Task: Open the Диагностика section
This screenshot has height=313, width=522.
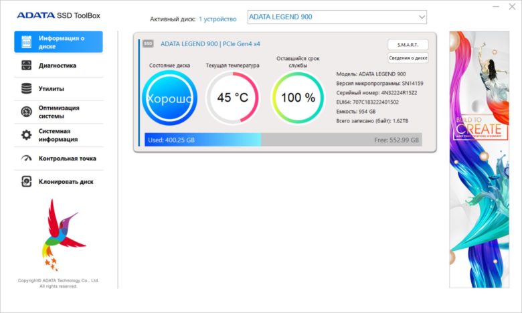Action: pos(58,65)
